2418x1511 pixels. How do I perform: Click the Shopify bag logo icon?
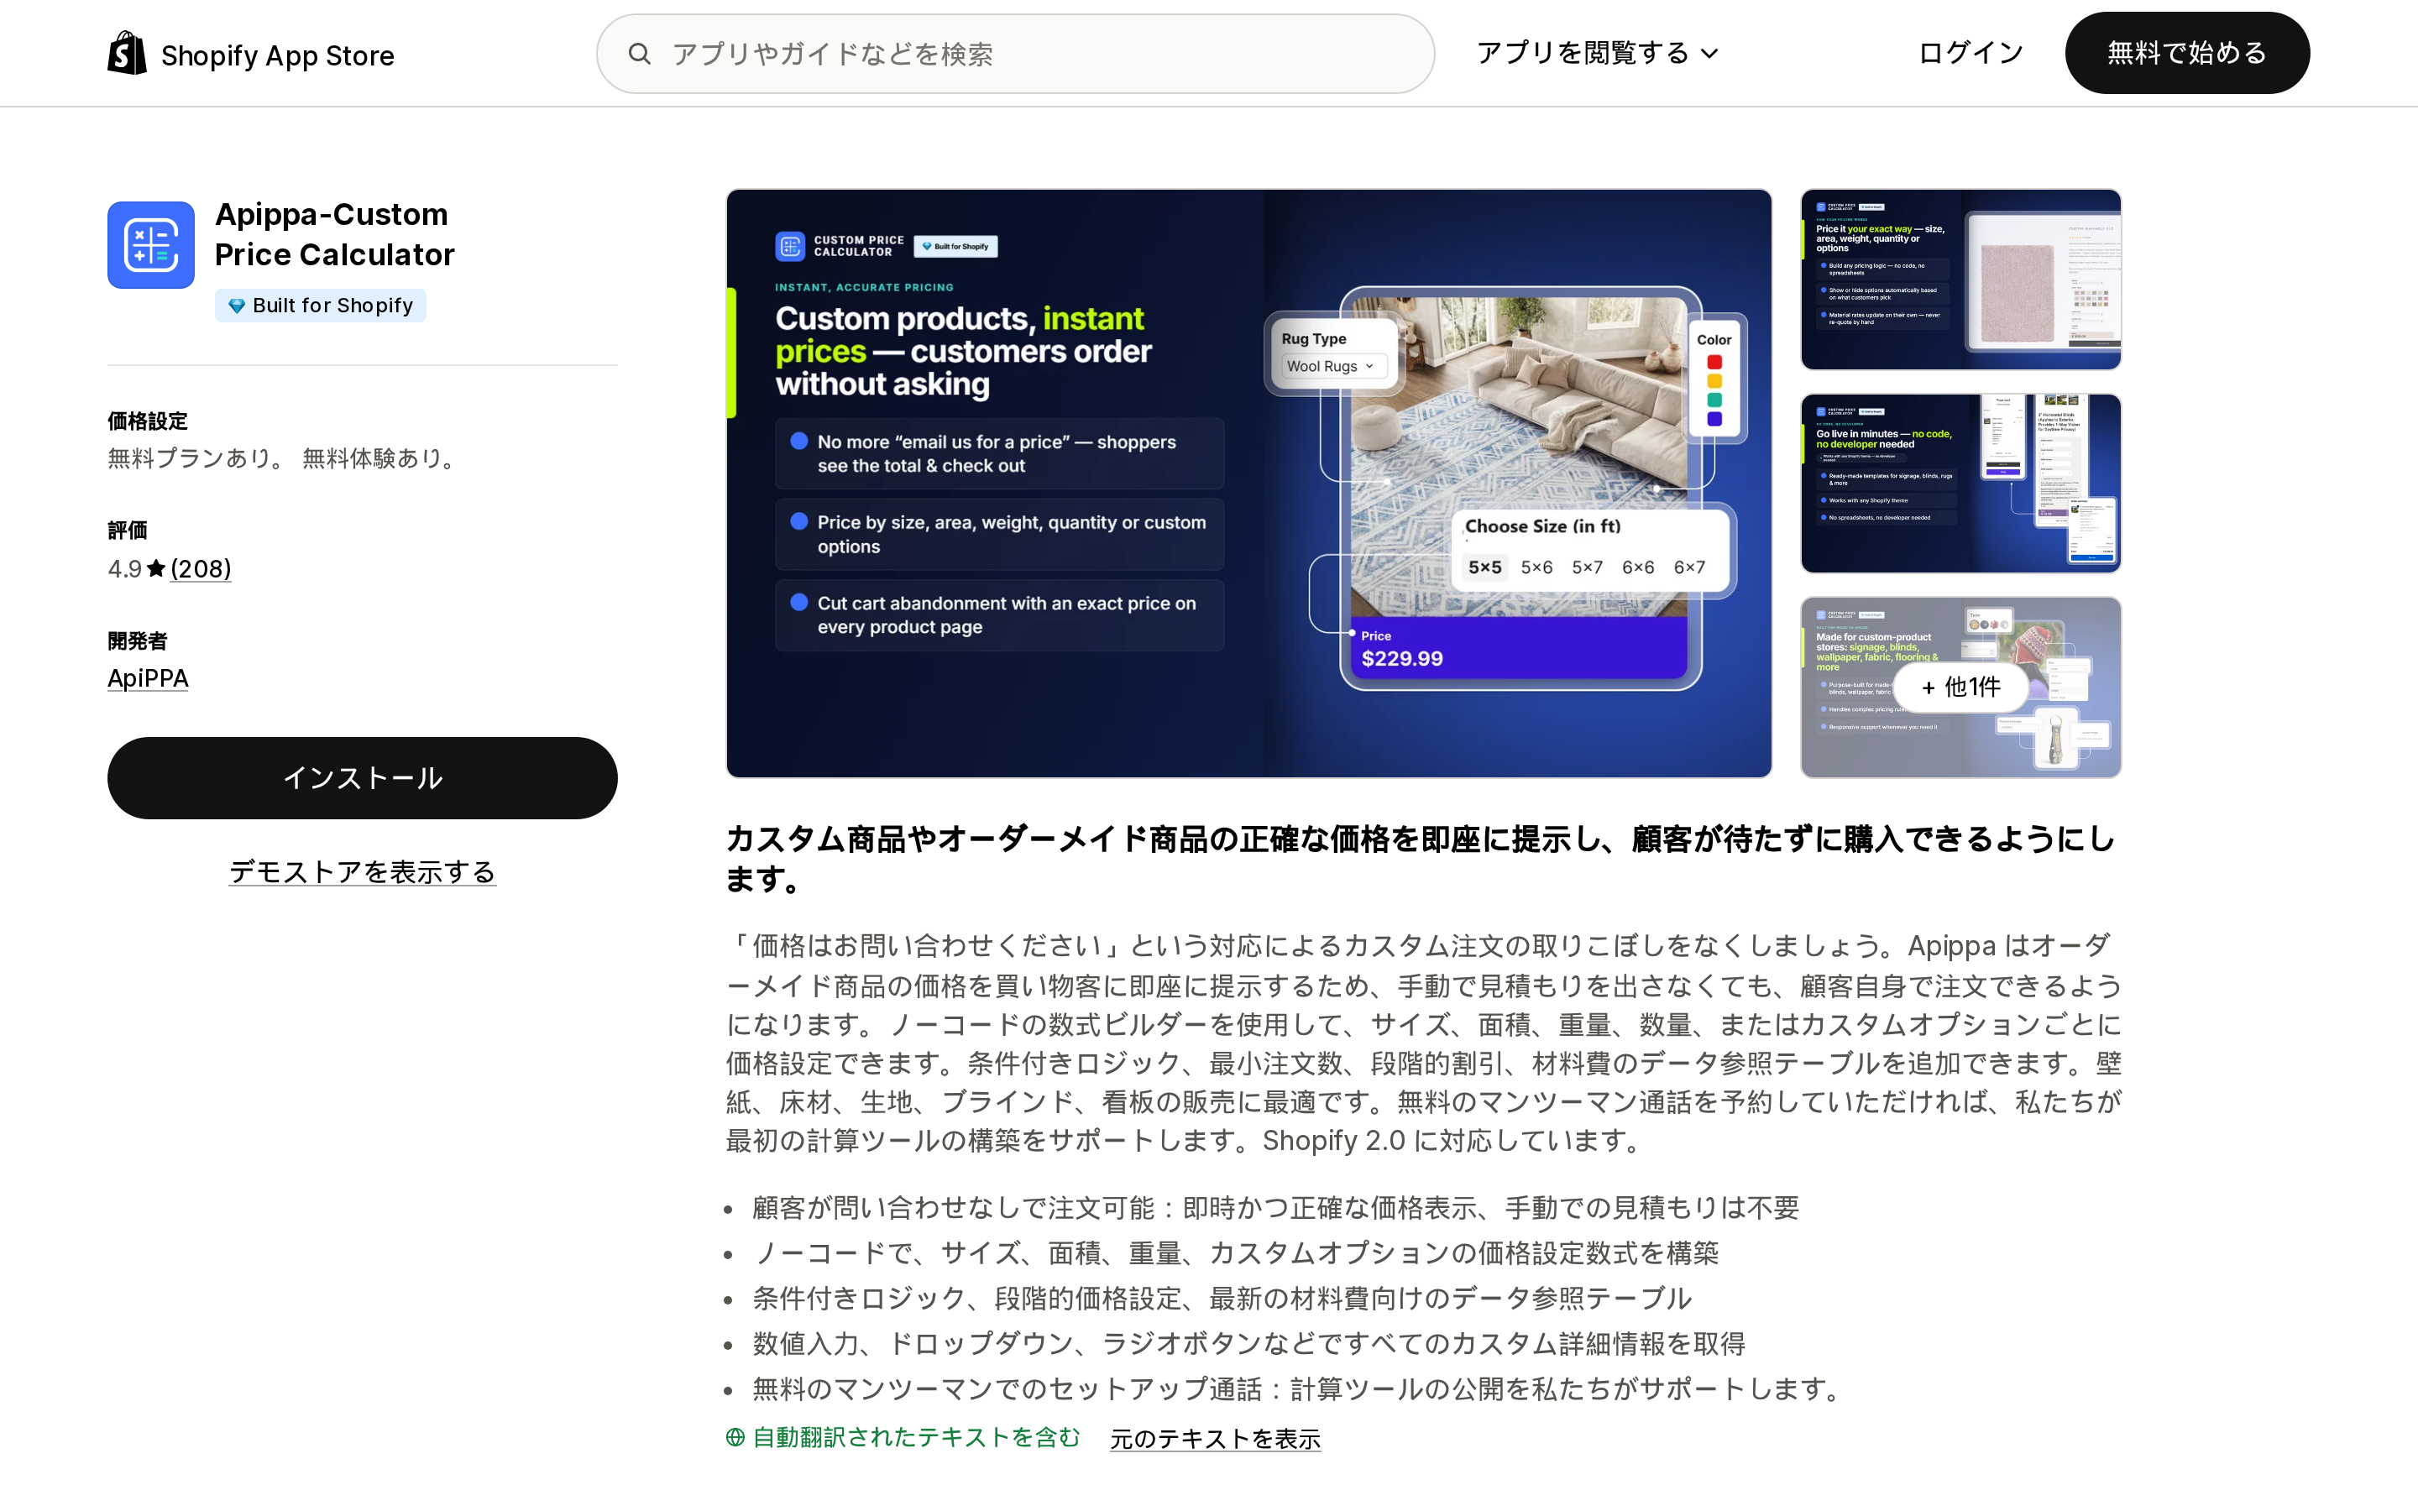127,53
